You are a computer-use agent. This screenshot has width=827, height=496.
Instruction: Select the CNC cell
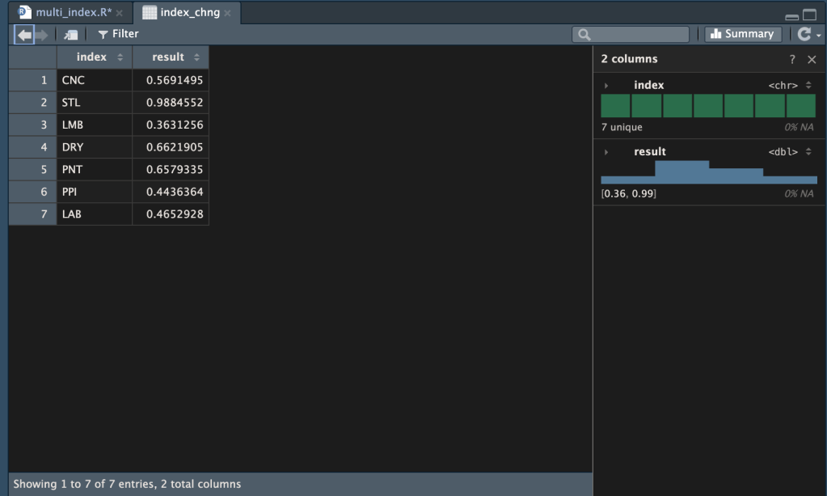(x=94, y=80)
